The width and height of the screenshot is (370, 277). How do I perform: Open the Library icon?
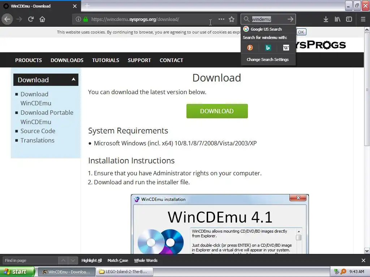[x=337, y=19]
